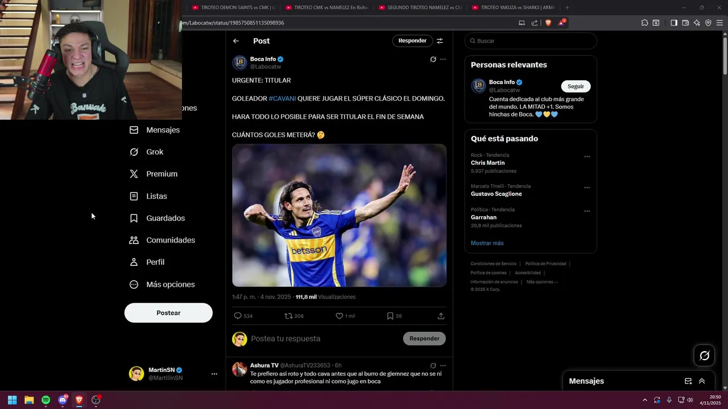Viewport: 728px width, 409px height.
Task: Click the Buscar search field
Action: tap(531, 41)
